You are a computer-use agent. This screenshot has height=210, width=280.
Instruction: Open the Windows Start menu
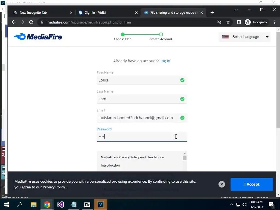point(7,205)
